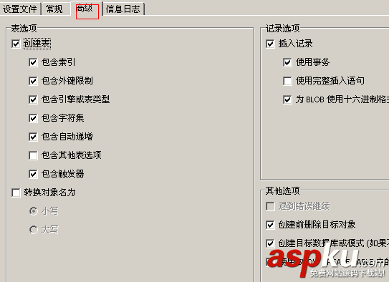The image size is (389, 282).
Task: Uncheck 创建前删除目标对象 option
Action: tap(270, 225)
